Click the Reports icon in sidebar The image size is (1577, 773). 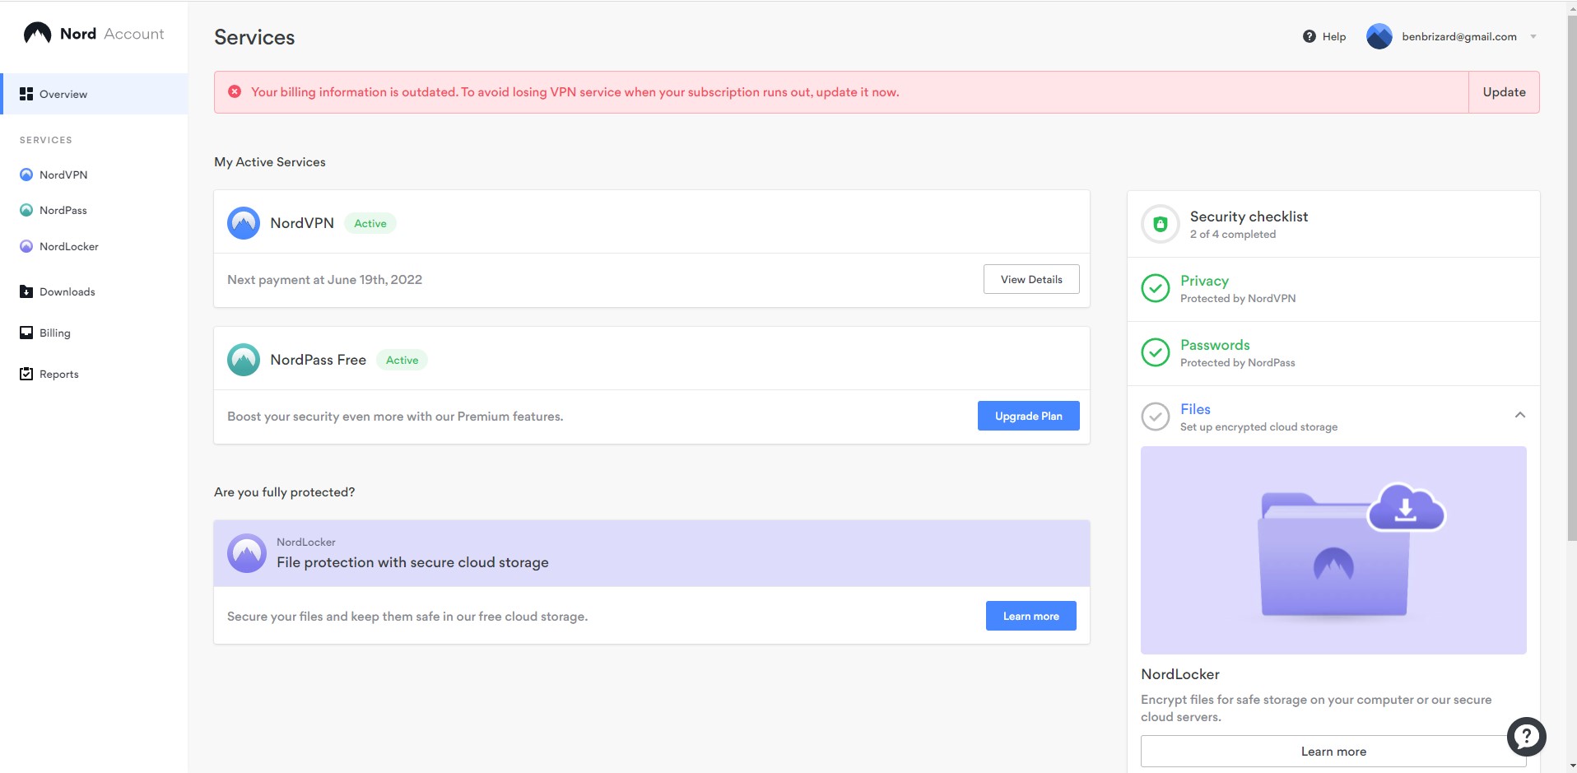pyautogui.click(x=26, y=374)
